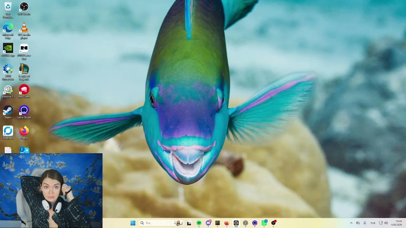406x228 pixels.
Task: Click the webcam overlay video thumbnail
Action: pos(51,191)
